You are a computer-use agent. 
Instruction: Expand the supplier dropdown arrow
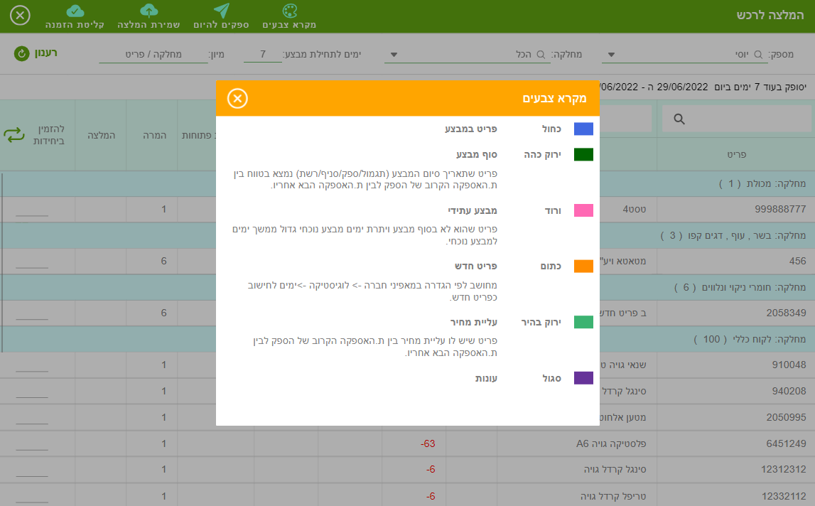(x=611, y=55)
